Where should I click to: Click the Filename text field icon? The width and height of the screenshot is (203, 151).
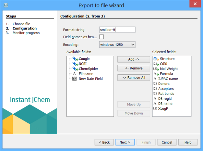pyautogui.click(x=75, y=74)
